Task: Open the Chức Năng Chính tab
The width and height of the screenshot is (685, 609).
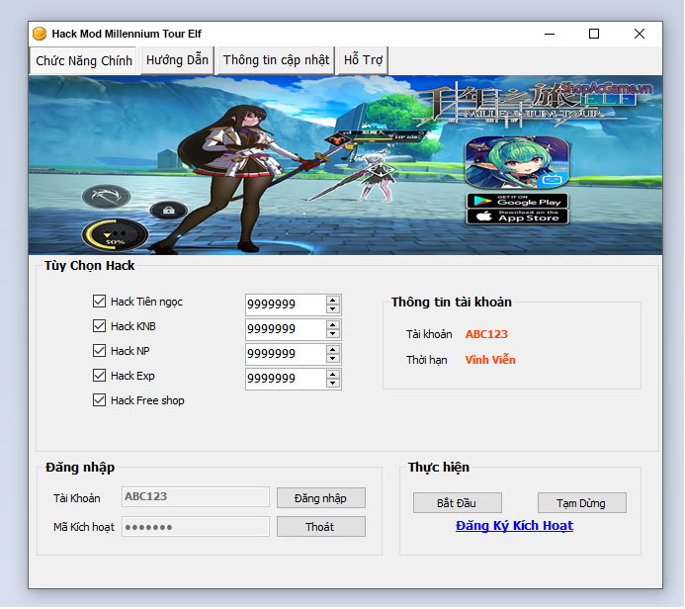Action: coord(84,60)
